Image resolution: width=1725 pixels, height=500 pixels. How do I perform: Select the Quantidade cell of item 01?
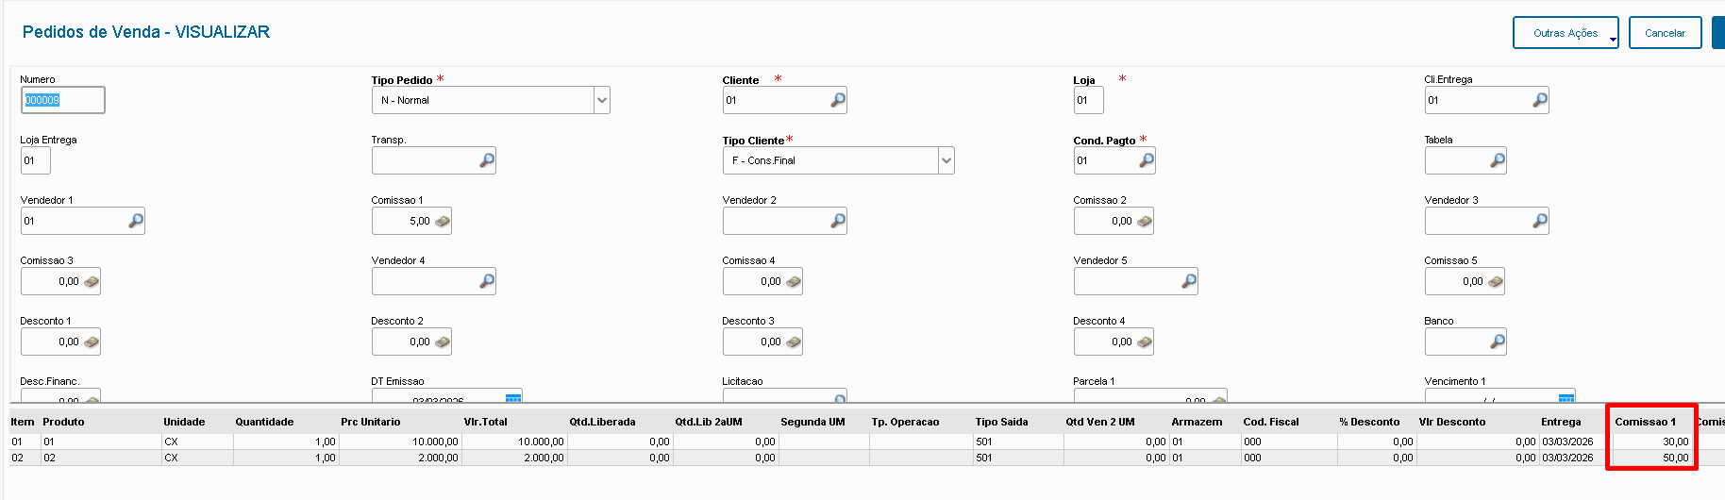pos(284,442)
